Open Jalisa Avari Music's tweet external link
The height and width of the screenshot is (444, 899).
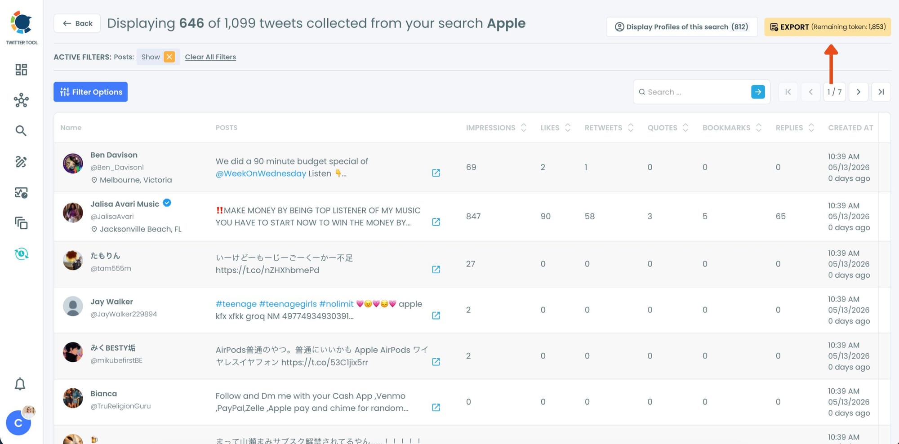pos(436,222)
